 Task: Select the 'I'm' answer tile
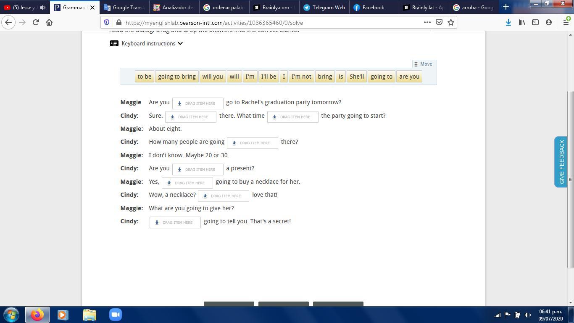pyautogui.click(x=250, y=77)
